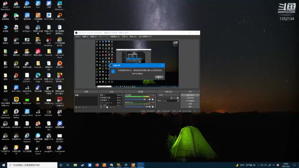This screenshot has width=299, height=168.
Task: Click 停止推流 stop streaming button
Action: 190,95
